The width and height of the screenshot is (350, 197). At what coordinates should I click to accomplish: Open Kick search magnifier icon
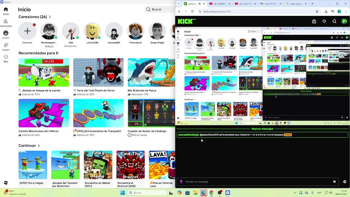pyautogui.click(x=334, y=21)
